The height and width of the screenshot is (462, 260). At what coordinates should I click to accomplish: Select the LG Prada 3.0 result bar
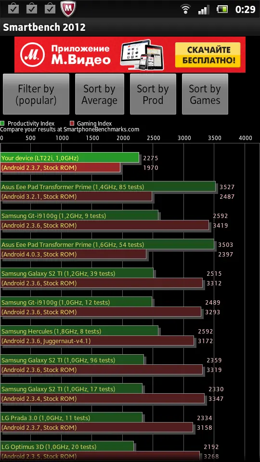[x=71, y=418]
